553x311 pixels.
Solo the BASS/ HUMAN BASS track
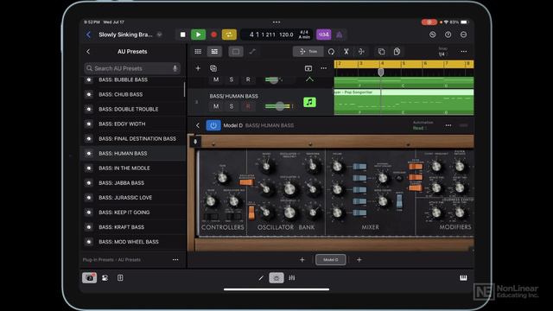click(x=232, y=106)
